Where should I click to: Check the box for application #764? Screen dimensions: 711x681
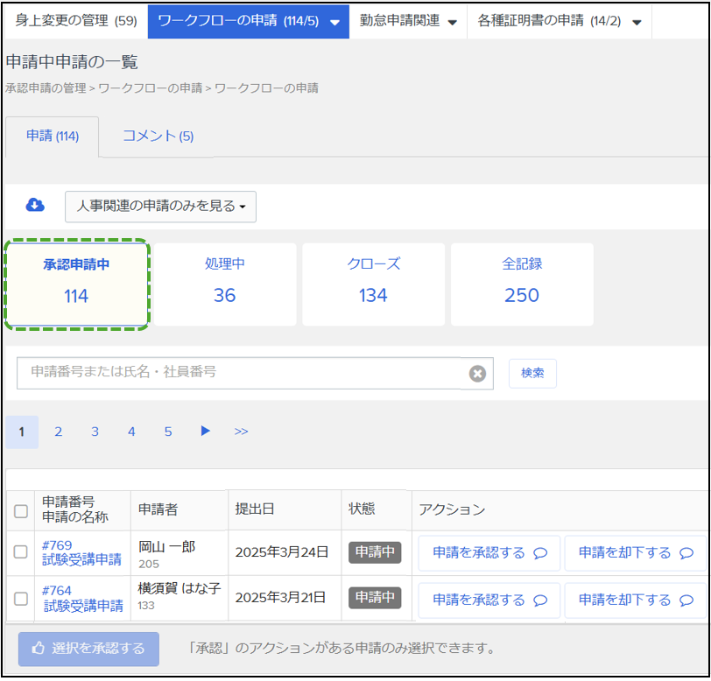pyautogui.click(x=21, y=599)
